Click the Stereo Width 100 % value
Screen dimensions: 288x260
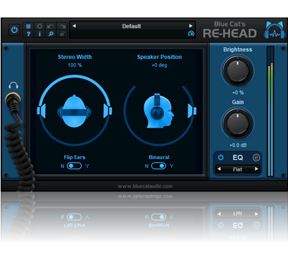75,65
